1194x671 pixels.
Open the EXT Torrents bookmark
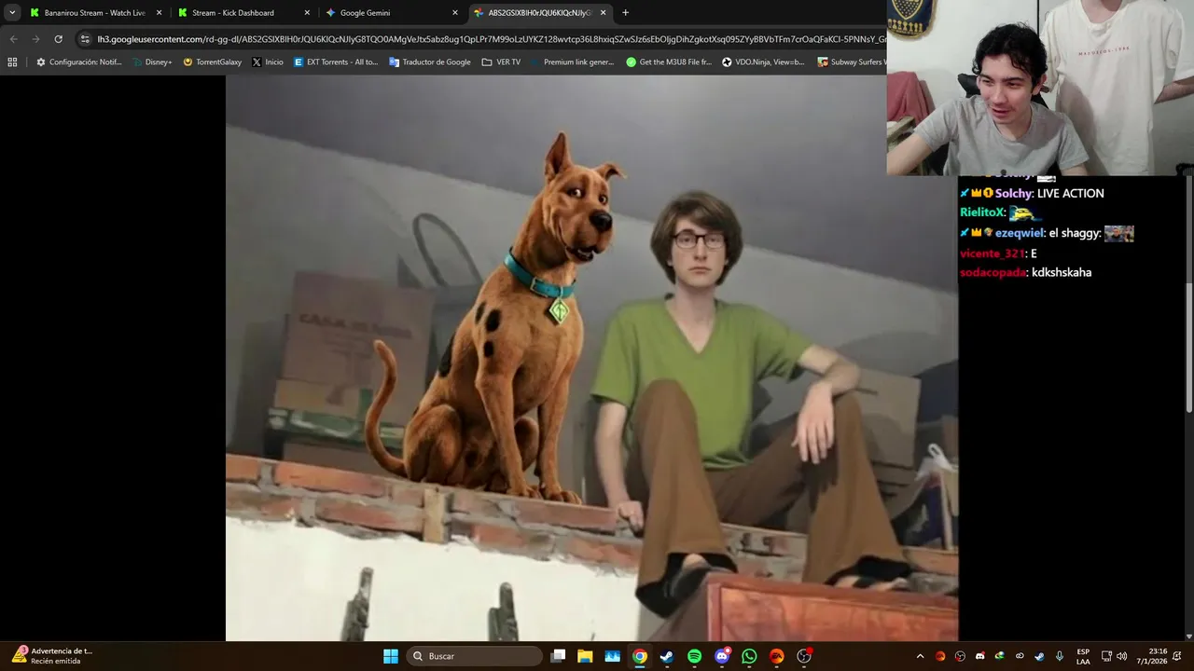click(x=335, y=62)
